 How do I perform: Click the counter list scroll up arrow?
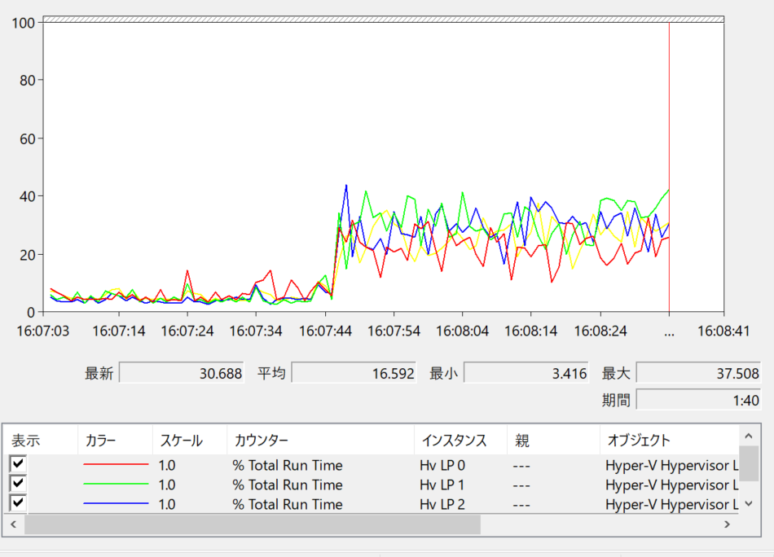(749, 436)
